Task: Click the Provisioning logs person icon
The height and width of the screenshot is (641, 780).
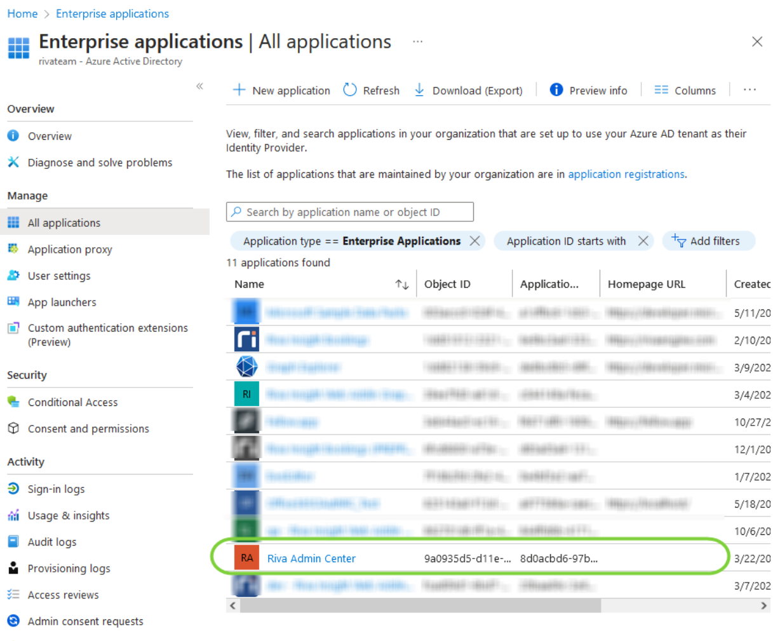Action: 13,568
